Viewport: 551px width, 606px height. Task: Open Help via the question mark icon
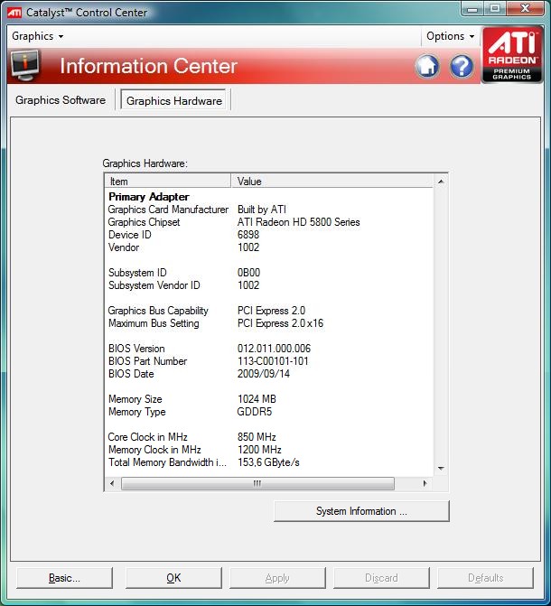(462, 66)
